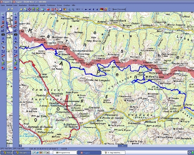This screenshot has height=155, width=194.
Task: Open the Datei menu of the front Fugawi window
Action: tap(15, 5)
